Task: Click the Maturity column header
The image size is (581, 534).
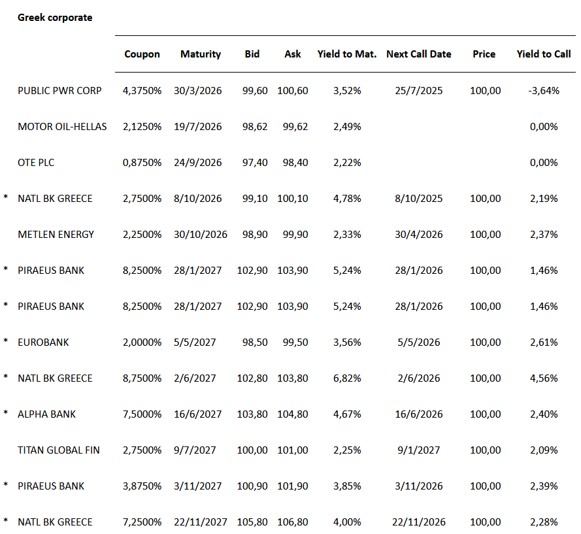Action: tap(201, 54)
